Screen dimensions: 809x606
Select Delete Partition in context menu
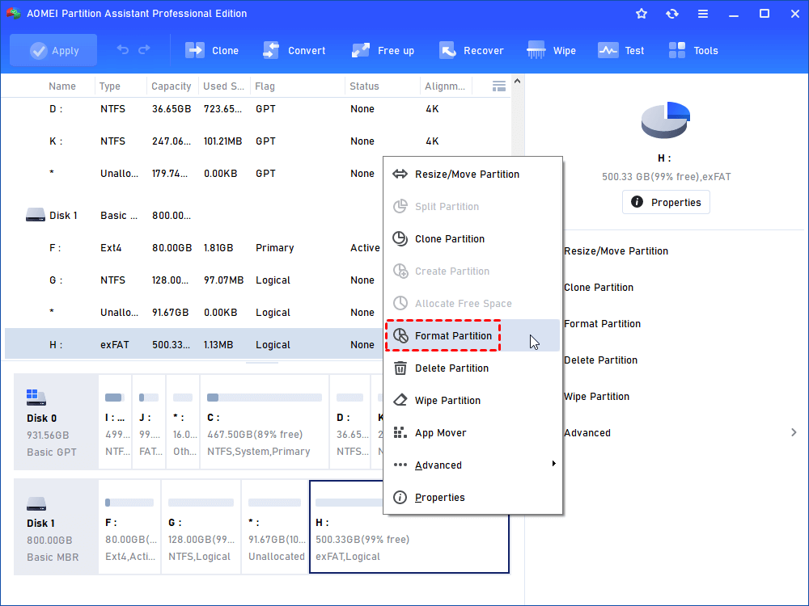pos(451,368)
